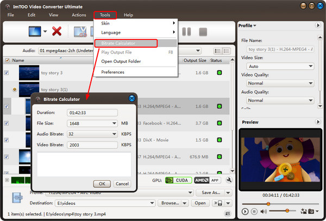Close the Bitrate Calculator dialog

pyautogui.click(x=131, y=98)
